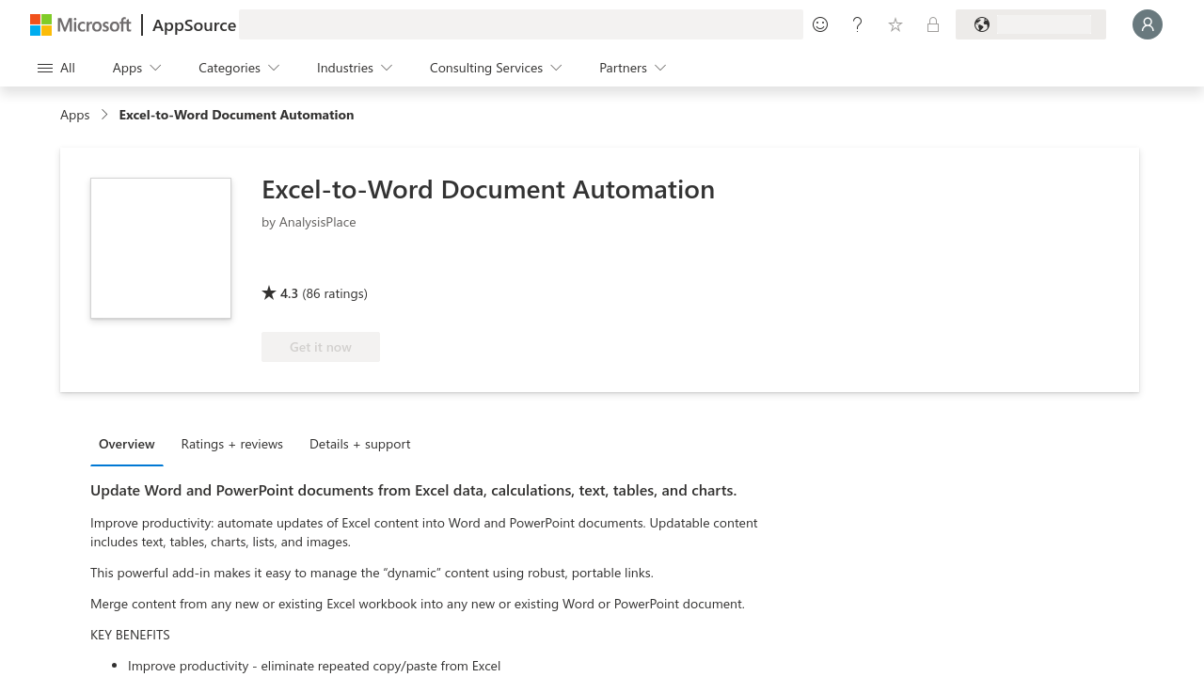1204x677 pixels.
Task: Expand the Apps dropdown
Action: (137, 68)
